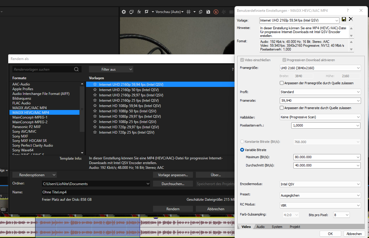Screen dimensions: 369x238
Task: Select the Video tab
Action: pyautogui.click(x=246, y=227)
